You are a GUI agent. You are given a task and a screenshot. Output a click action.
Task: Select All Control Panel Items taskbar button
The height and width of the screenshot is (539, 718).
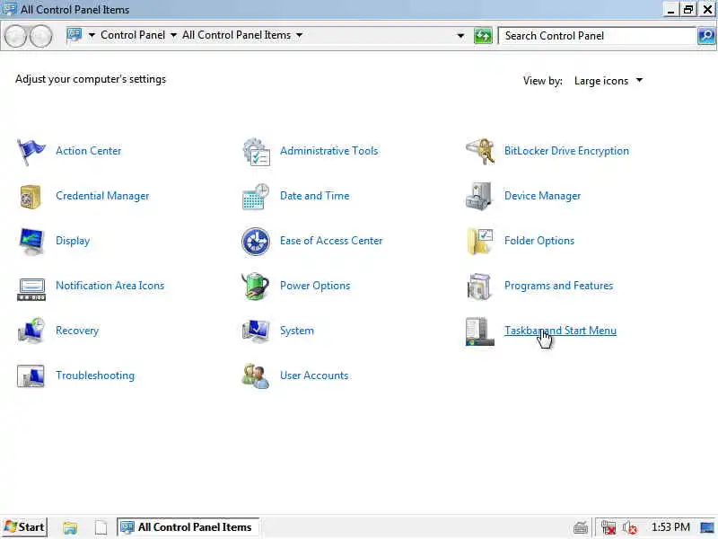click(x=188, y=527)
